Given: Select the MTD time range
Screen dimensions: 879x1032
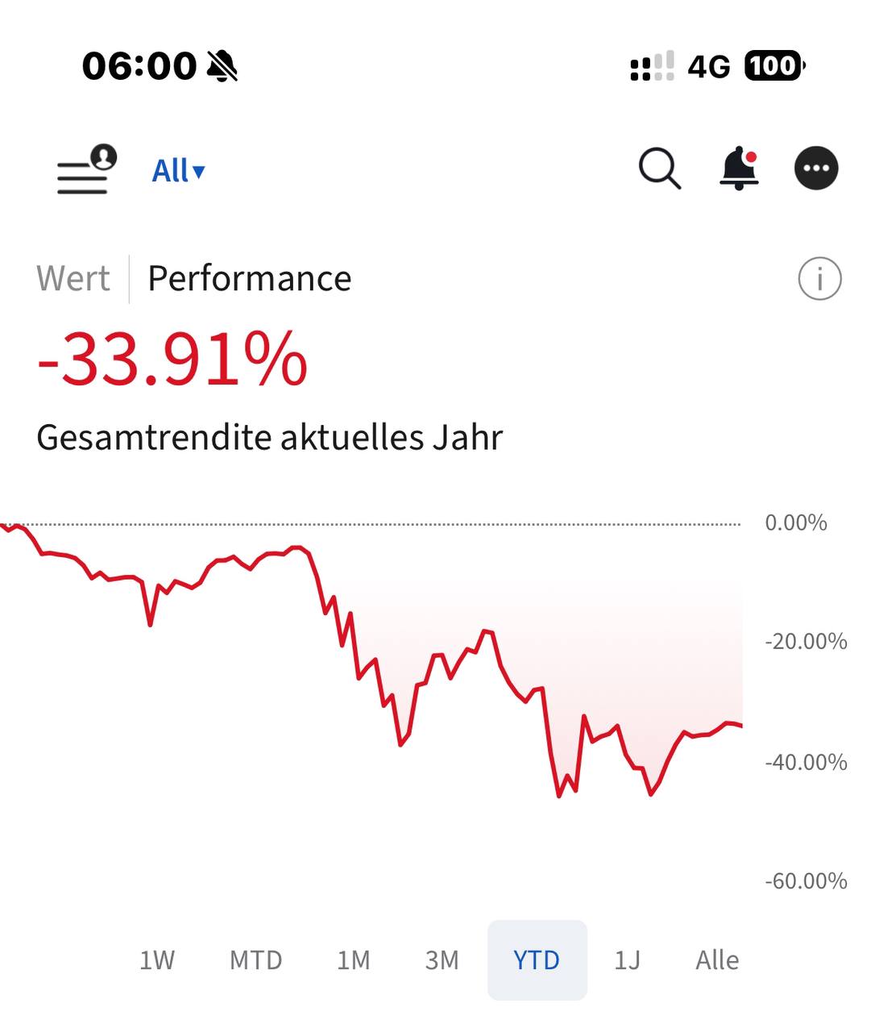Looking at the screenshot, I should pyautogui.click(x=256, y=960).
